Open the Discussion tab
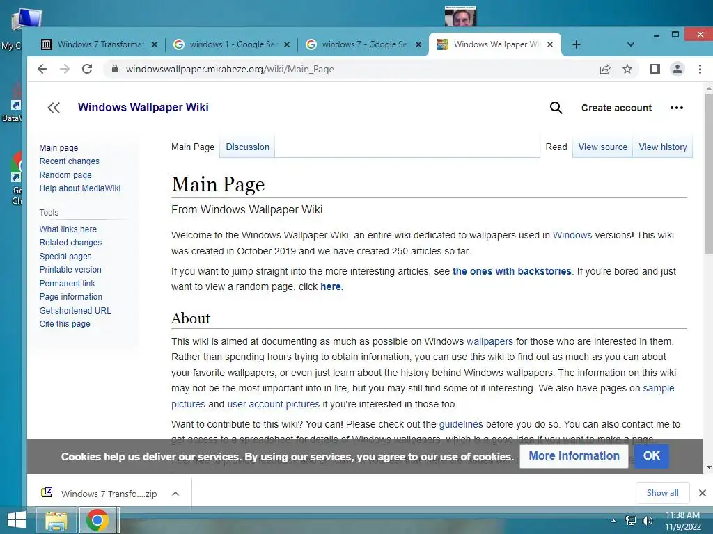713x534 pixels. 247,147
